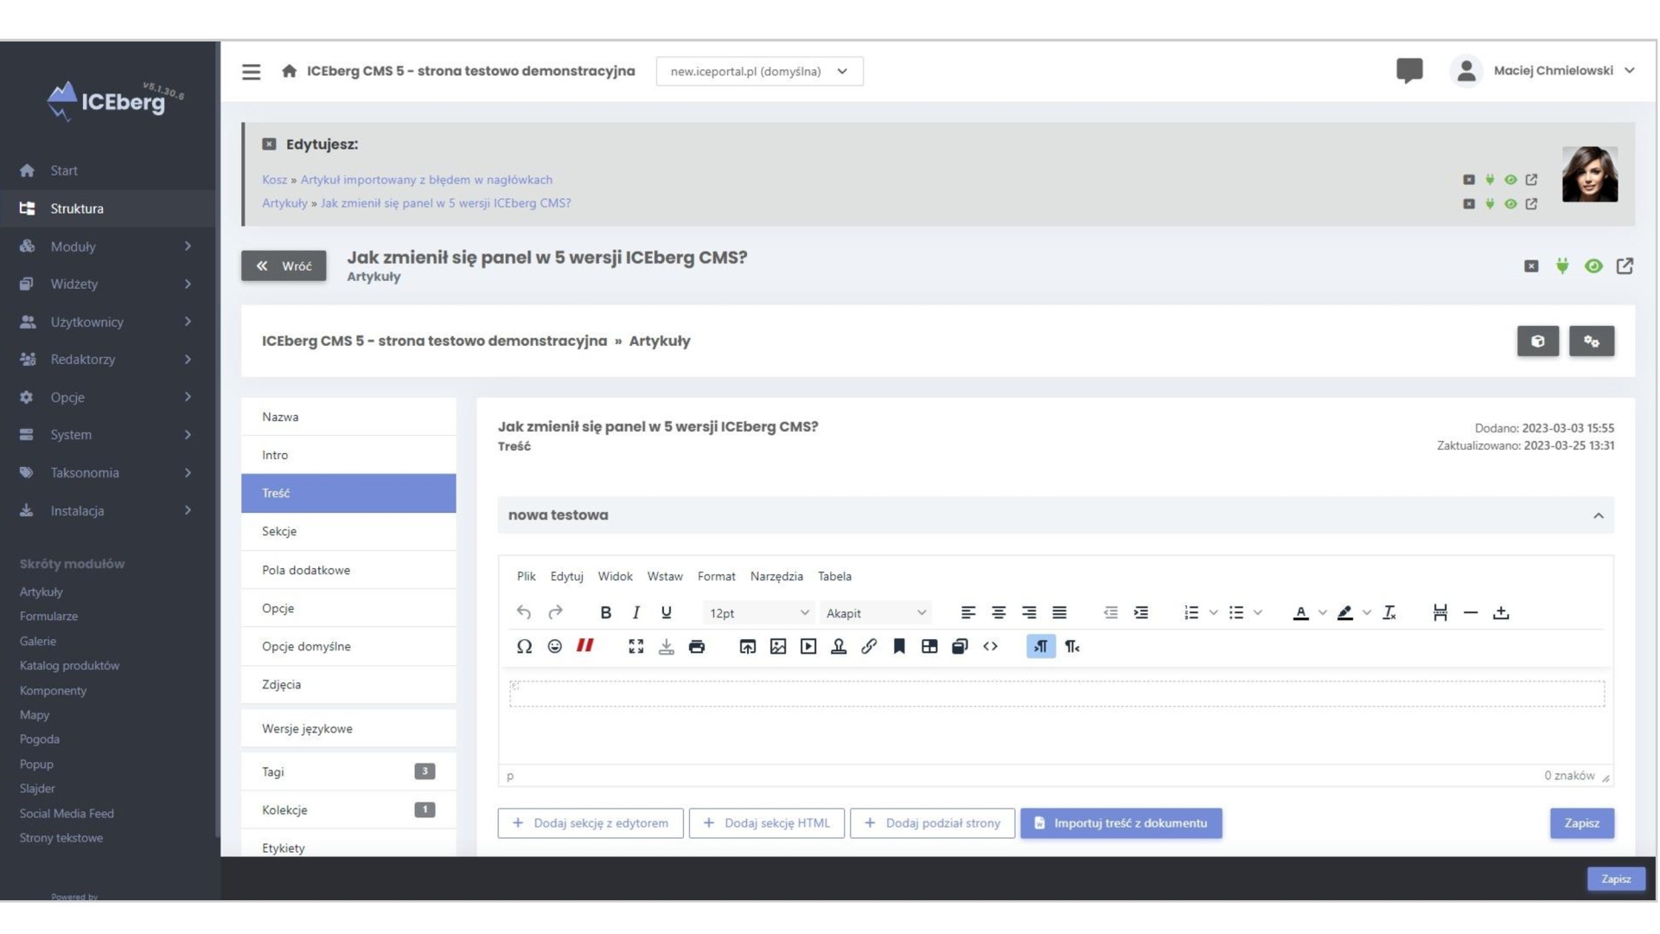Toggle right-to-left text direction
The width and height of the screenshot is (1660, 934).
click(1072, 646)
